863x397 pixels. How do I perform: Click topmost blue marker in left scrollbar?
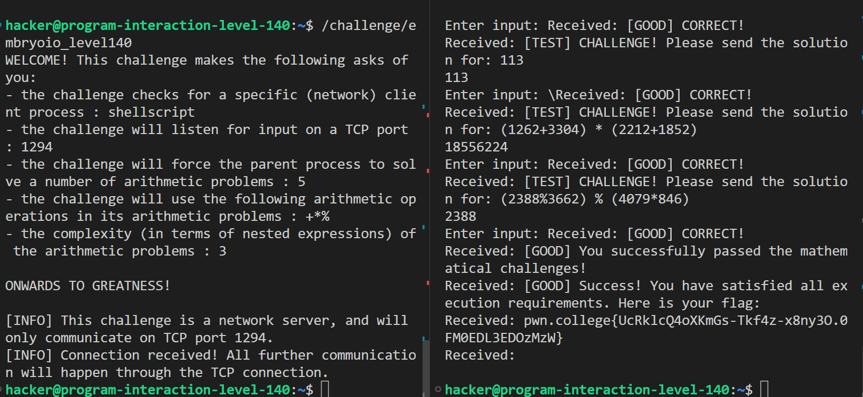424,107
